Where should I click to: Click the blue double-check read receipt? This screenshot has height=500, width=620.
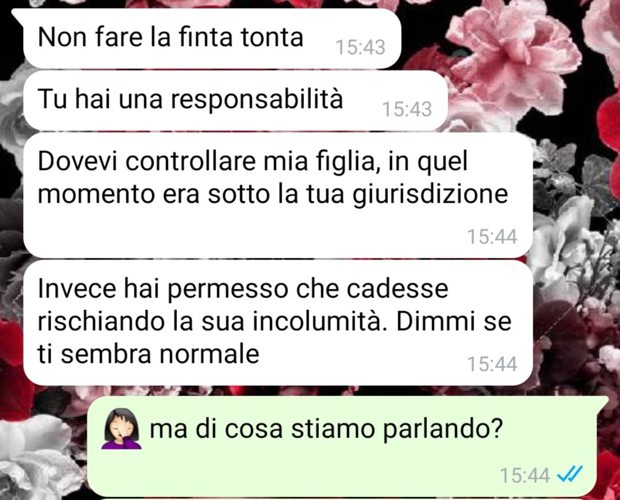[x=569, y=474]
